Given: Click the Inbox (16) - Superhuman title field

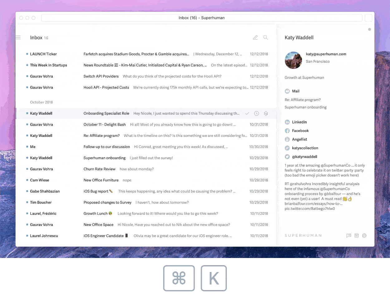Looking at the screenshot, I should coord(202,18).
